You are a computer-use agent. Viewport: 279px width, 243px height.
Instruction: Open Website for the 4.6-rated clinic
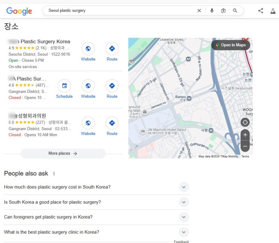pos(88,89)
